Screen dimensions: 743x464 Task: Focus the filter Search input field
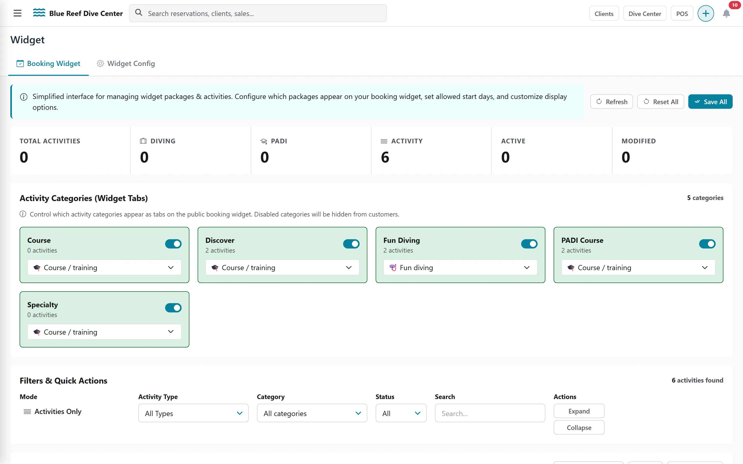point(490,413)
